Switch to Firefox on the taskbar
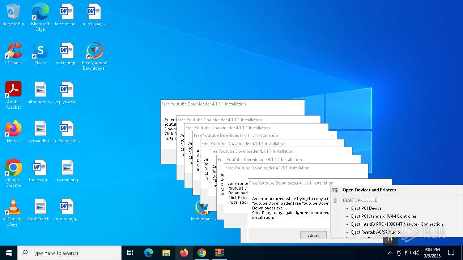This screenshot has width=463, height=260. point(184,253)
